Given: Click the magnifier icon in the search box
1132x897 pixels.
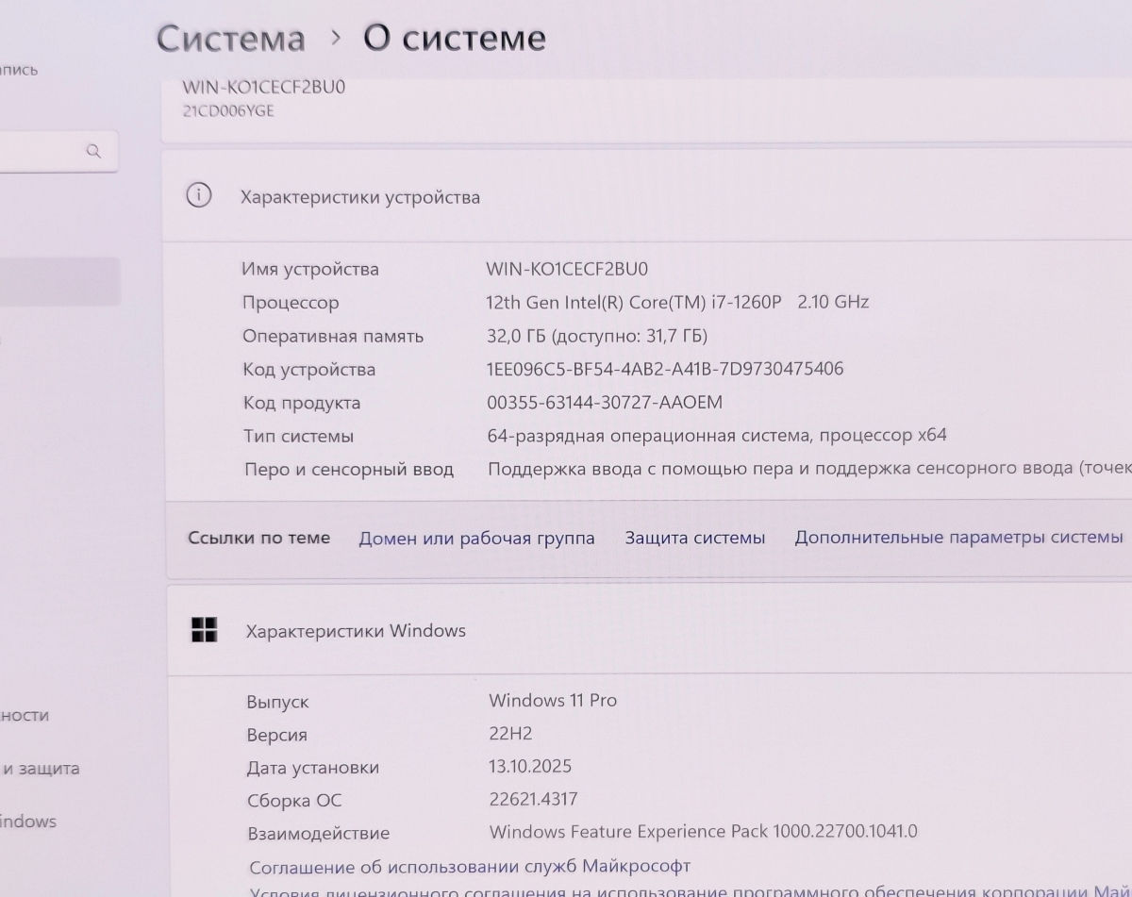Looking at the screenshot, I should coord(93,151).
